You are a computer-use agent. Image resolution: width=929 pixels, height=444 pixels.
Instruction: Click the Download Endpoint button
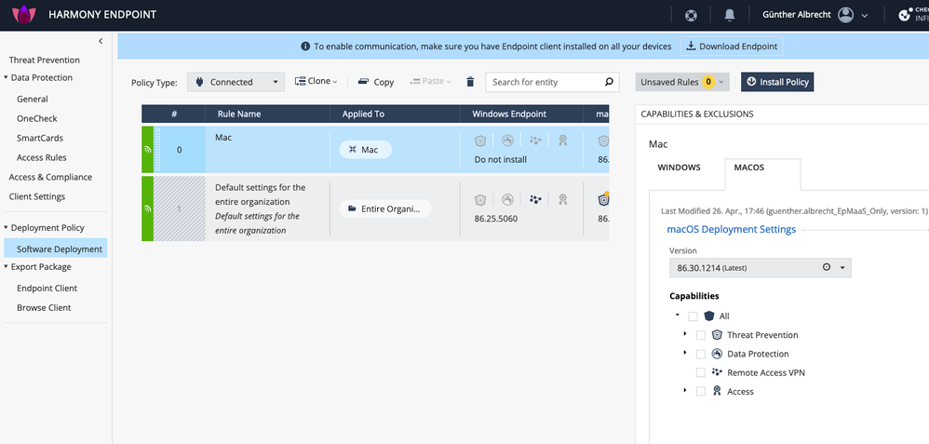[732, 47]
